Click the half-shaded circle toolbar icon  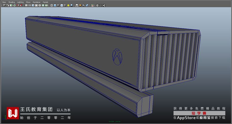84,5
